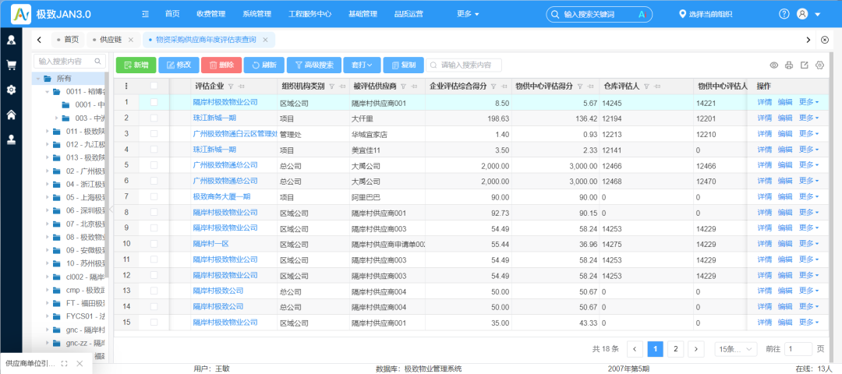Click filter icon on 企业评估综合得分 column
The height and width of the screenshot is (374, 842).
point(494,86)
